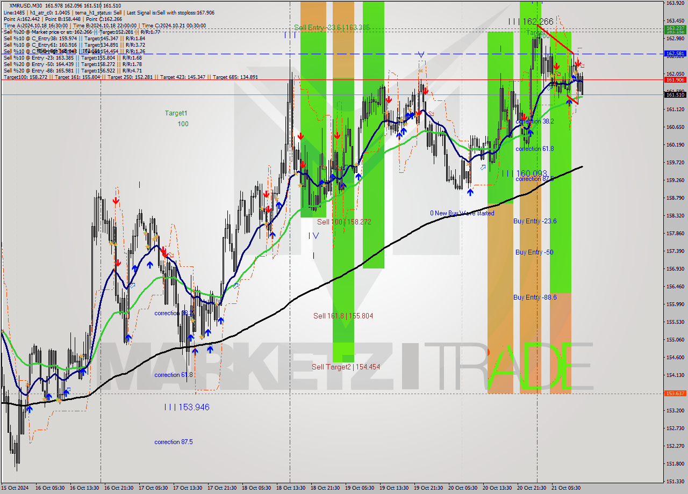Click the '16 Oct 13:30' time axis label
688x494 pixels.
point(85,488)
